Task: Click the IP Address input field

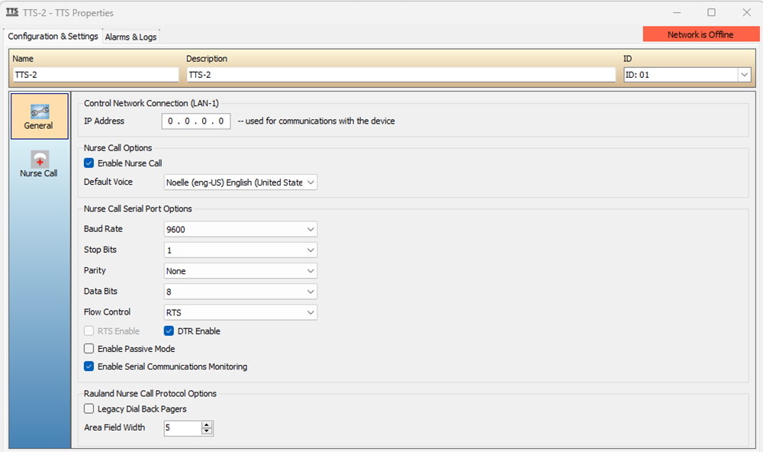Action: (x=195, y=121)
